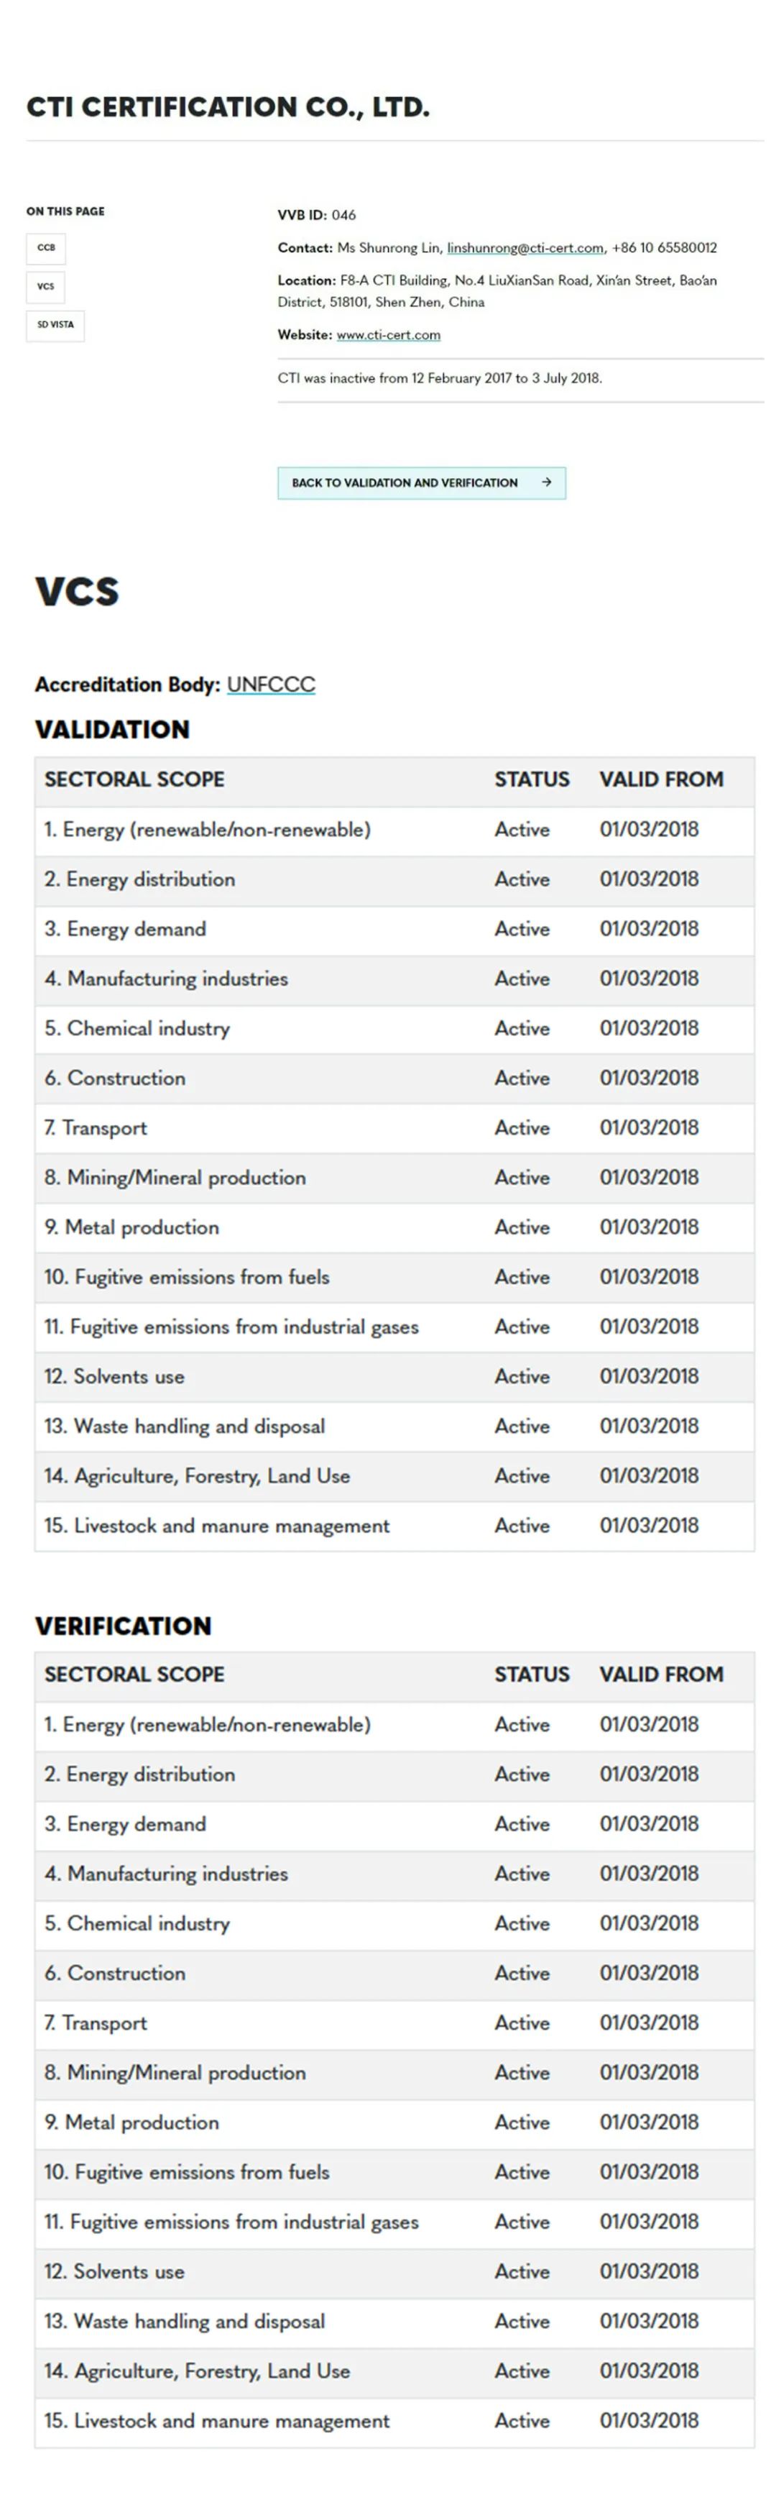Click the Sectoral Scope header in Validation table
Image resolution: width=776 pixels, height=2510 pixels.
click(134, 779)
